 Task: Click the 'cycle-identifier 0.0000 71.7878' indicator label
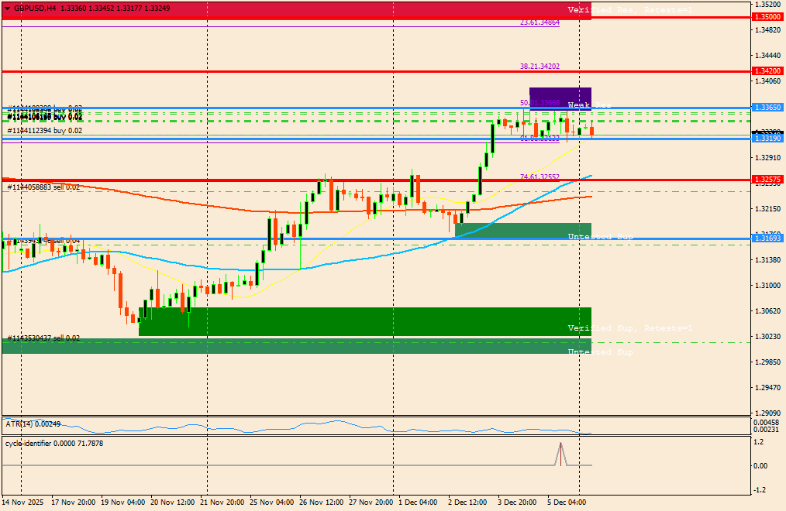(54, 444)
